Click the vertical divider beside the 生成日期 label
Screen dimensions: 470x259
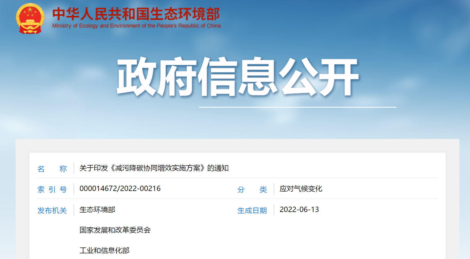[274, 210]
